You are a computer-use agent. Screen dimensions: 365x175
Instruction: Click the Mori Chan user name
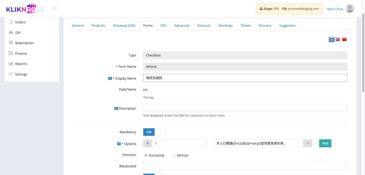pyautogui.click(x=335, y=9)
